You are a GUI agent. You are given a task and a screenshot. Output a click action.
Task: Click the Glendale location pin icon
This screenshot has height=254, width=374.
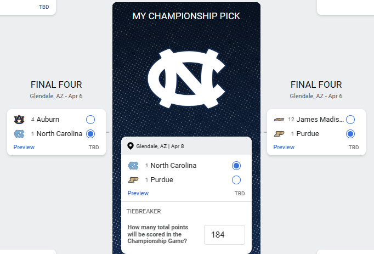coord(131,146)
